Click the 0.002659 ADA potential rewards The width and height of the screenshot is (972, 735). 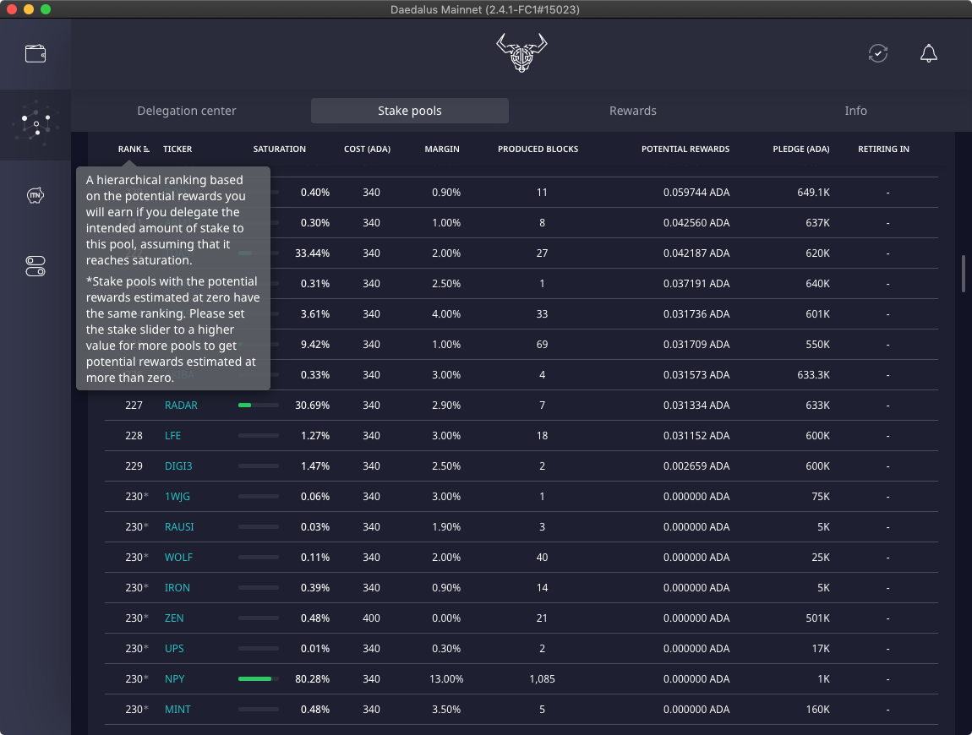(696, 466)
